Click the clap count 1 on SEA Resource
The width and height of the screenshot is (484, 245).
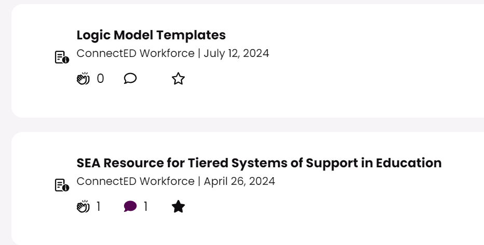point(99,207)
